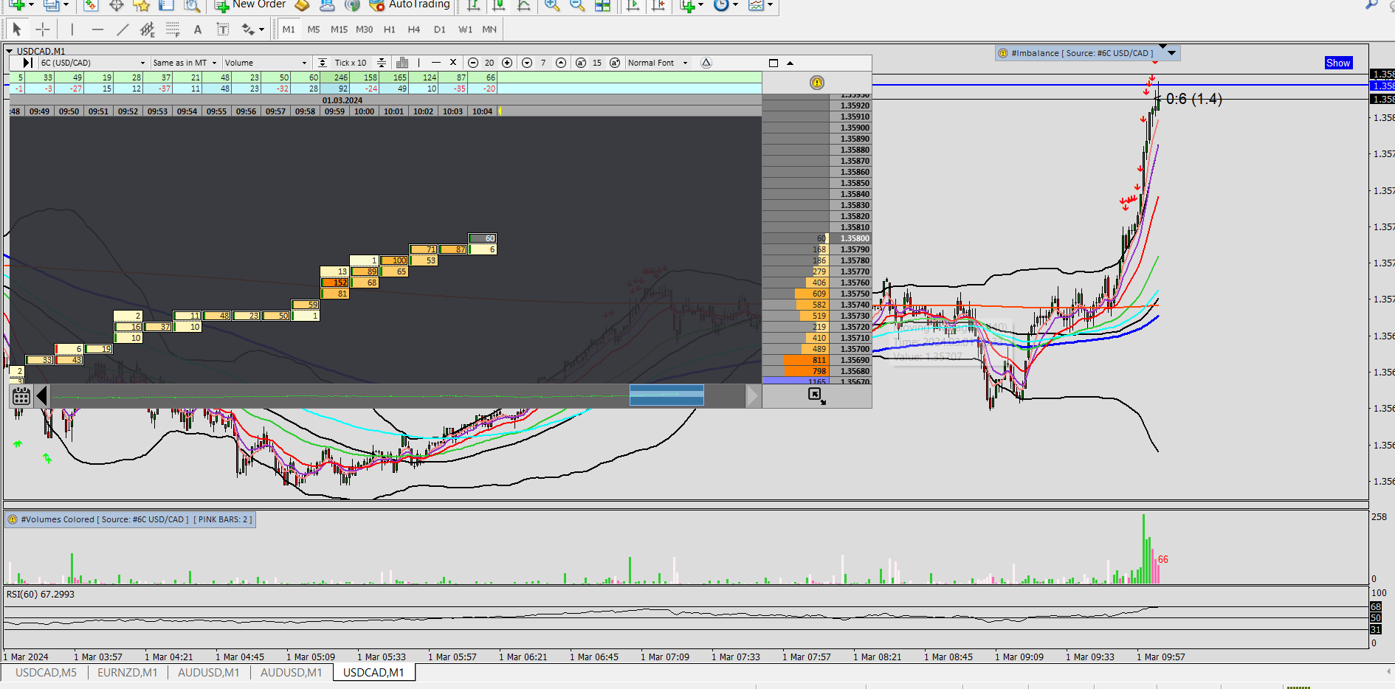Click the zoom out magnifier icon
1395x689 pixels.
[577, 5]
